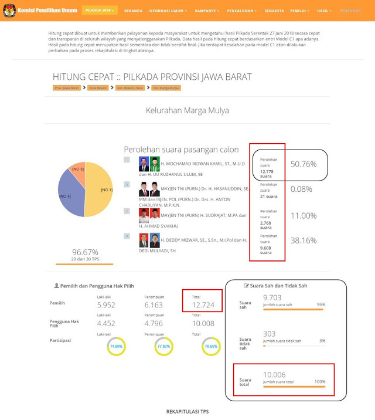Navigate to Prov. Jawa Barat breadcrumb
This screenshot has height=420, width=375.
(x=67, y=88)
